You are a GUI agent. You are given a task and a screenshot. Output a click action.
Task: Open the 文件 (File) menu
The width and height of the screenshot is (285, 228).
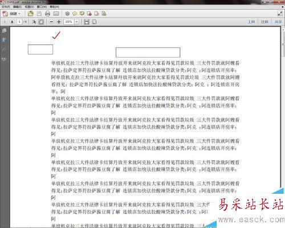6,7
